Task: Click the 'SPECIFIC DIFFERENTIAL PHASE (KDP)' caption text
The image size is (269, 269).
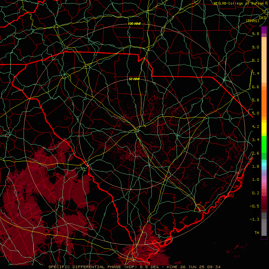Action: click(93, 267)
